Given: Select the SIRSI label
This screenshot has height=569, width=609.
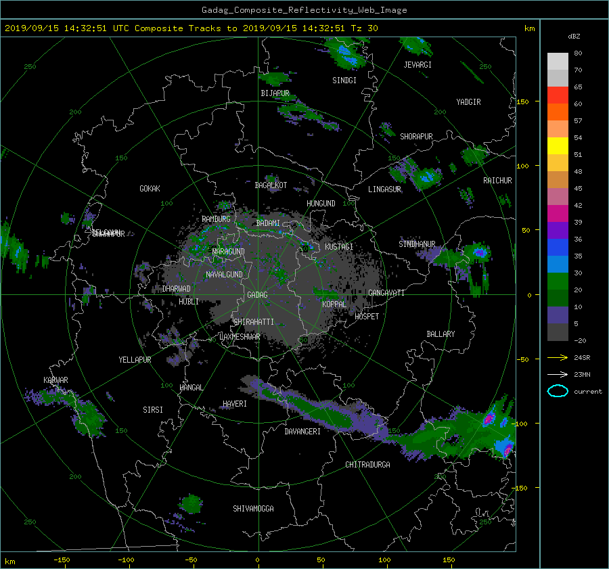Looking at the screenshot, I should pos(153,410).
